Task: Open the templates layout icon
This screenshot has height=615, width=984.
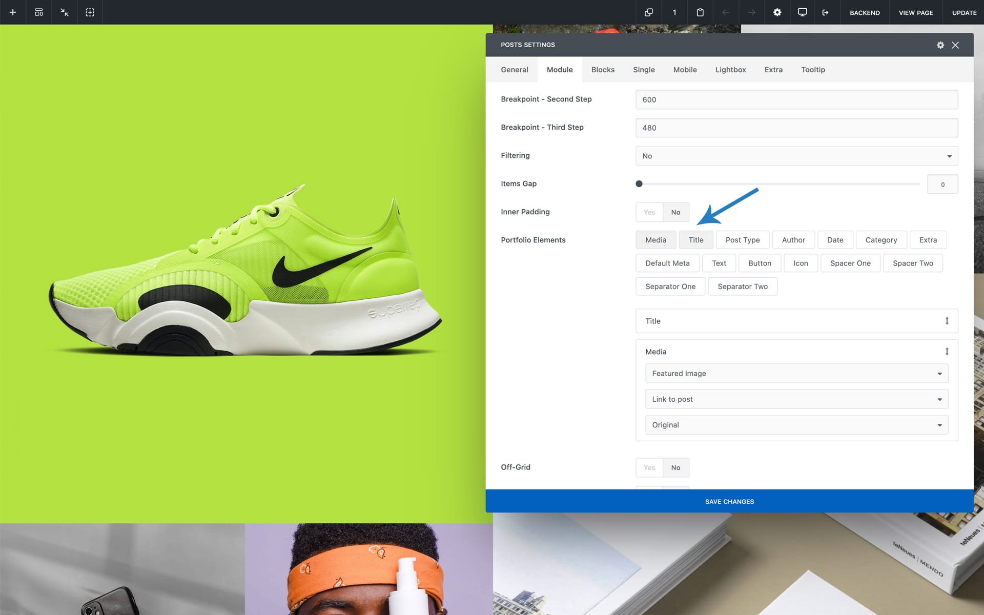Action: click(x=39, y=12)
